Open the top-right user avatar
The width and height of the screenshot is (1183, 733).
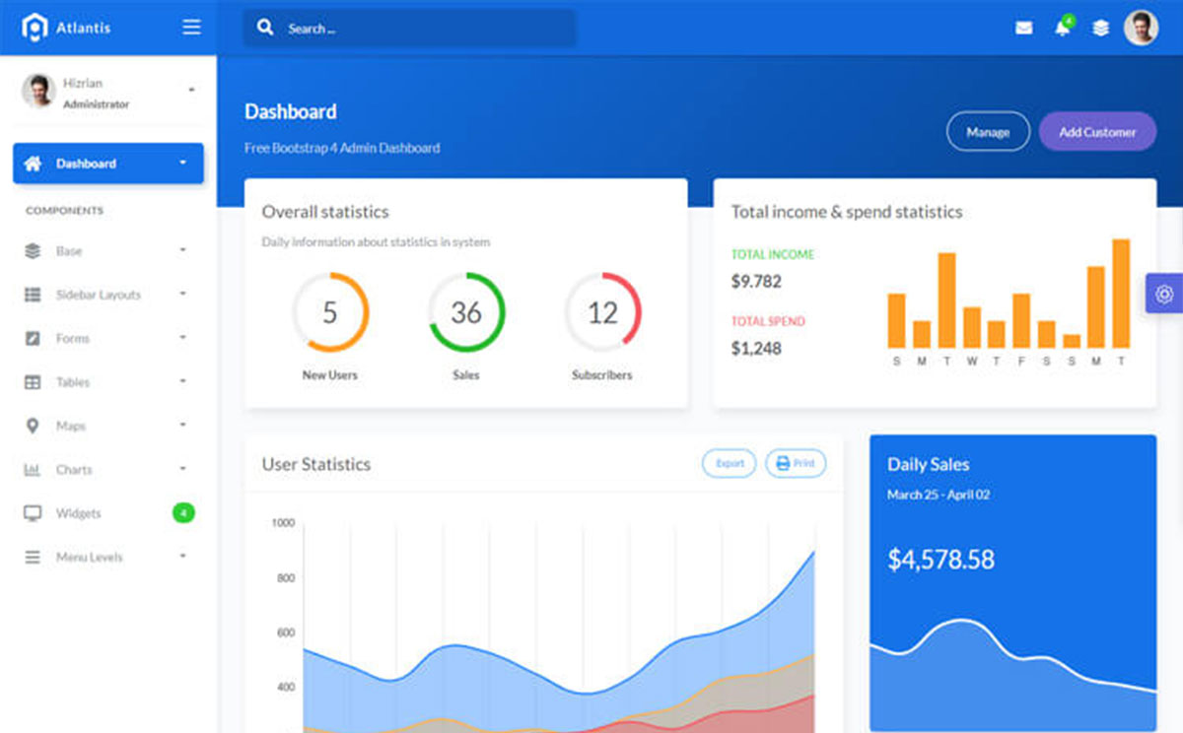[1141, 29]
